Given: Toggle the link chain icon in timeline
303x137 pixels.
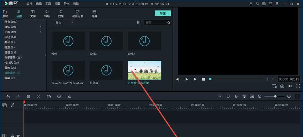Looking at the screenshot, I should point(12,105).
